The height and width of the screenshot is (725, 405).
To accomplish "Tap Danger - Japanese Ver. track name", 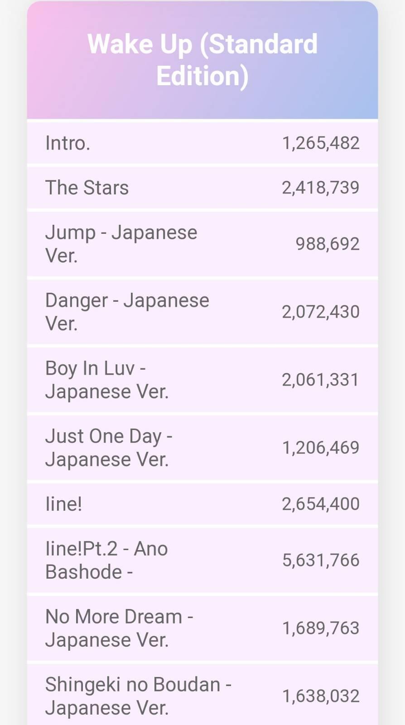I will [127, 312].
